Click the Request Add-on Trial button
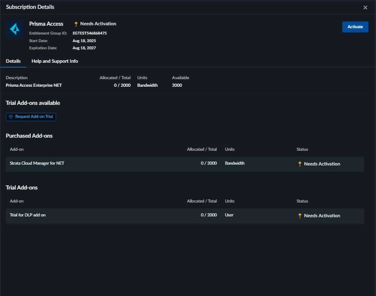 coord(31,117)
